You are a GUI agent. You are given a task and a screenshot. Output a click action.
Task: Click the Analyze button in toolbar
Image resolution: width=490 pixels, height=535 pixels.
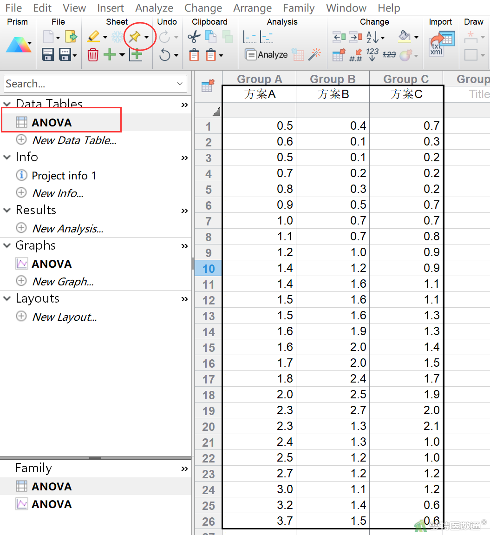click(x=266, y=54)
